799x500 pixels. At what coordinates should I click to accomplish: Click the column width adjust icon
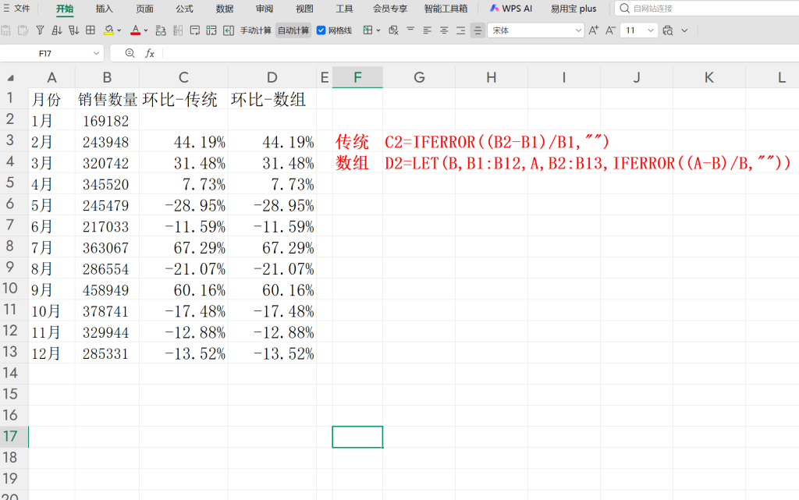coord(178,30)
